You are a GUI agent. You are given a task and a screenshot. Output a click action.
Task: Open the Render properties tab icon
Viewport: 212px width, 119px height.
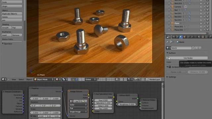coord(174,37)
